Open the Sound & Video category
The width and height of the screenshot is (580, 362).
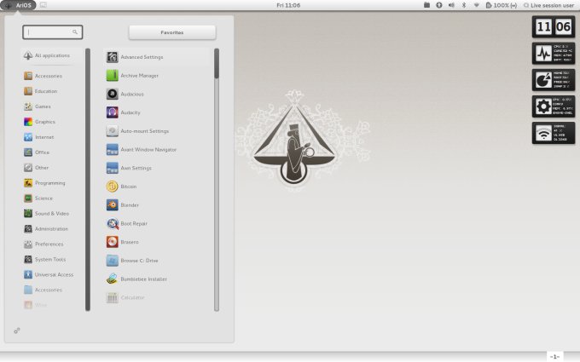click(x=47, y=214)
